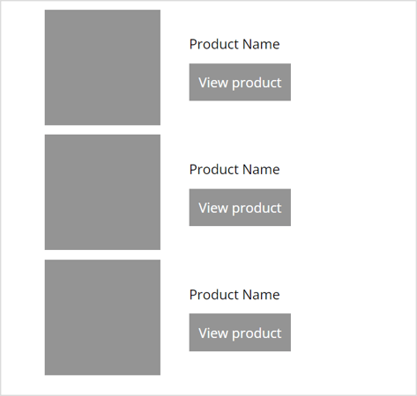Image resolution: width=417 pixels, height=396 pixels.
Task: View the second product in the list
Action: click(x=240, y=208)
